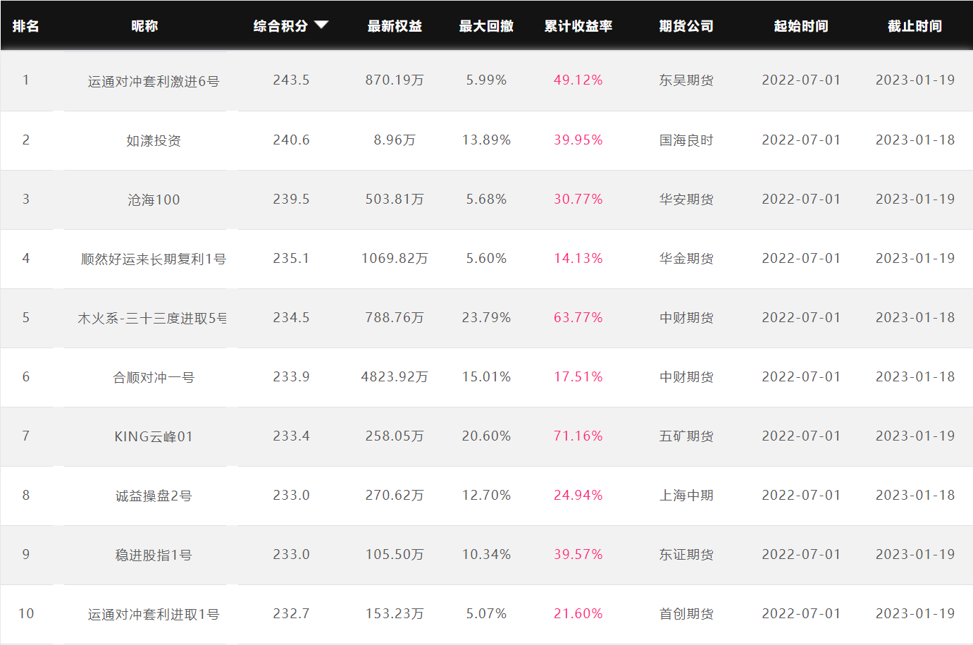Click the equity value 8.96万

(395, 140)
